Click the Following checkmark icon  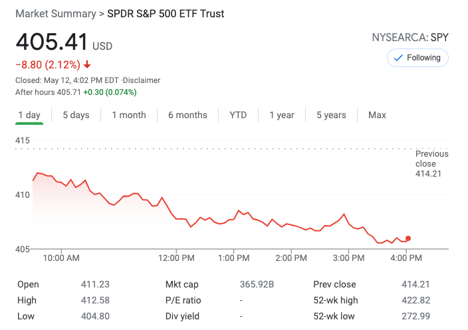point(398,58)
